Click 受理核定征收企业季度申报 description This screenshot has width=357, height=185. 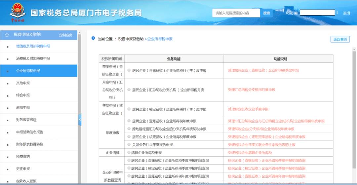point(248,109)
